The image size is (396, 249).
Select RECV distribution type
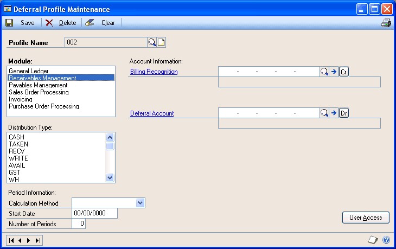56,151
